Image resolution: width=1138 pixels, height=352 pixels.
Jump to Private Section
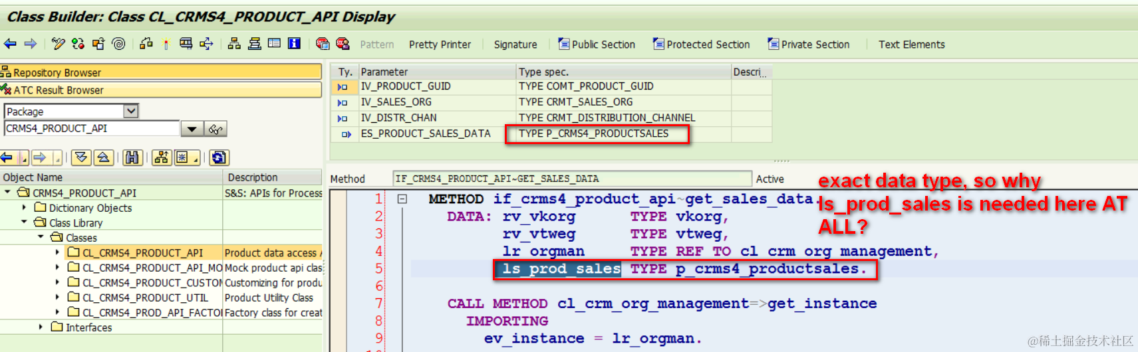(x=809, y=44)
